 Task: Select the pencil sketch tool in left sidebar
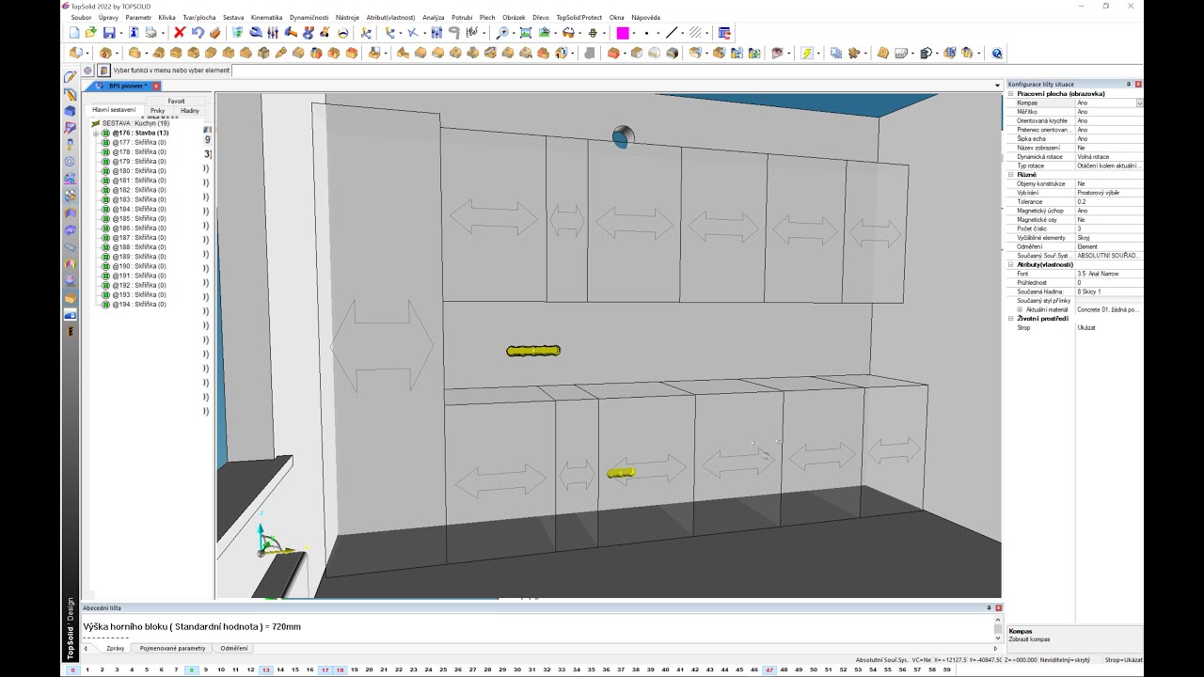coord(70,77)
